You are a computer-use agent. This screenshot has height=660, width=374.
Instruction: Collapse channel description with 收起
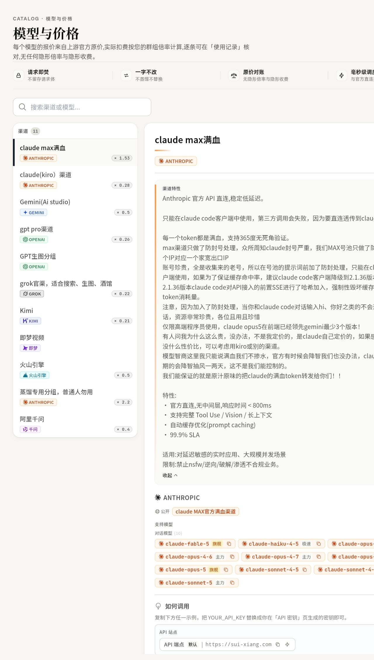coord(170,475)
